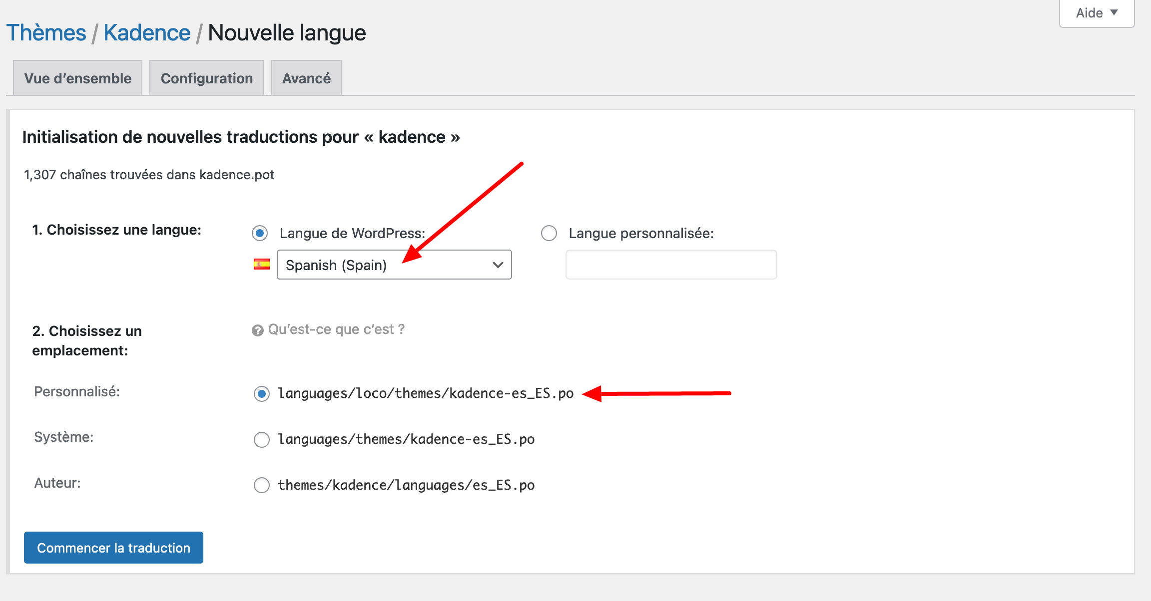Click the '1,307 chaînes trouvées dans kadence.pot' text
The width and height of the screenshot is (1151, 601).
pos(149,175)
